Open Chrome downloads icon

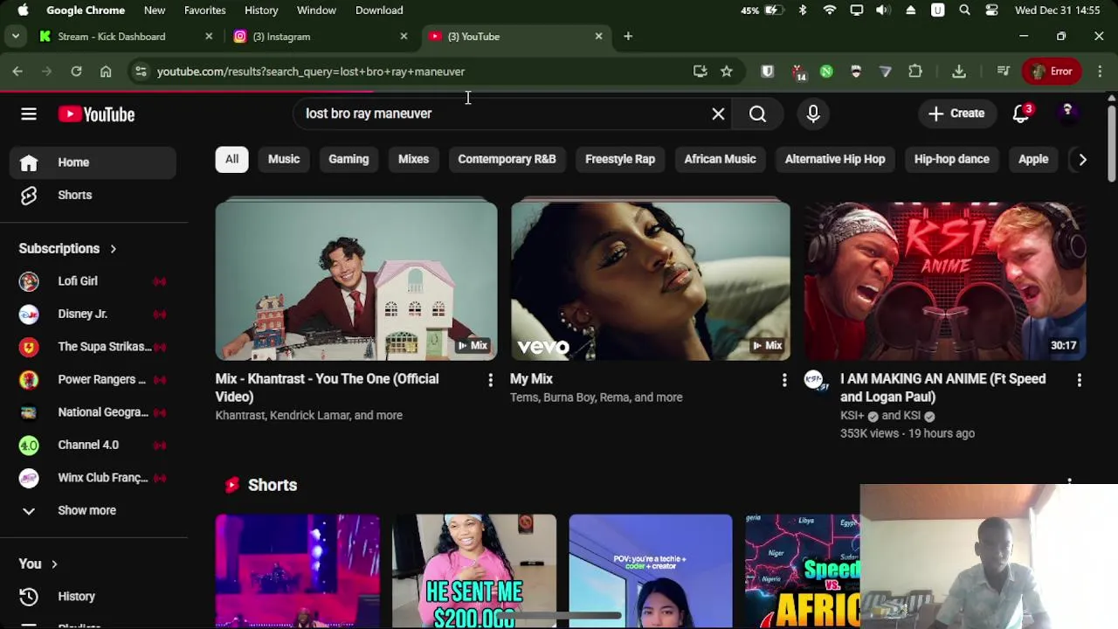(x=959, y=72)
